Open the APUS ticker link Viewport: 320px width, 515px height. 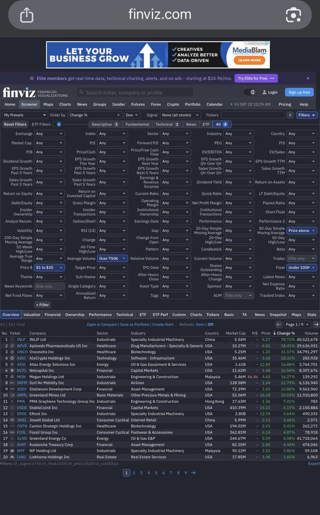[x=22, y=346]
